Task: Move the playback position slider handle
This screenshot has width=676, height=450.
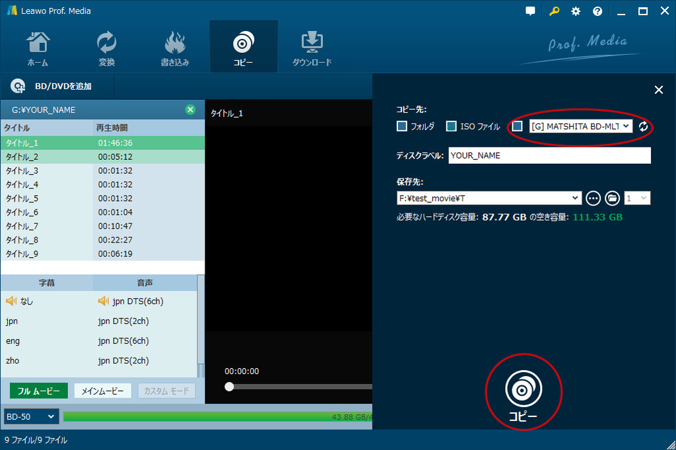Action: click(229, 387)
